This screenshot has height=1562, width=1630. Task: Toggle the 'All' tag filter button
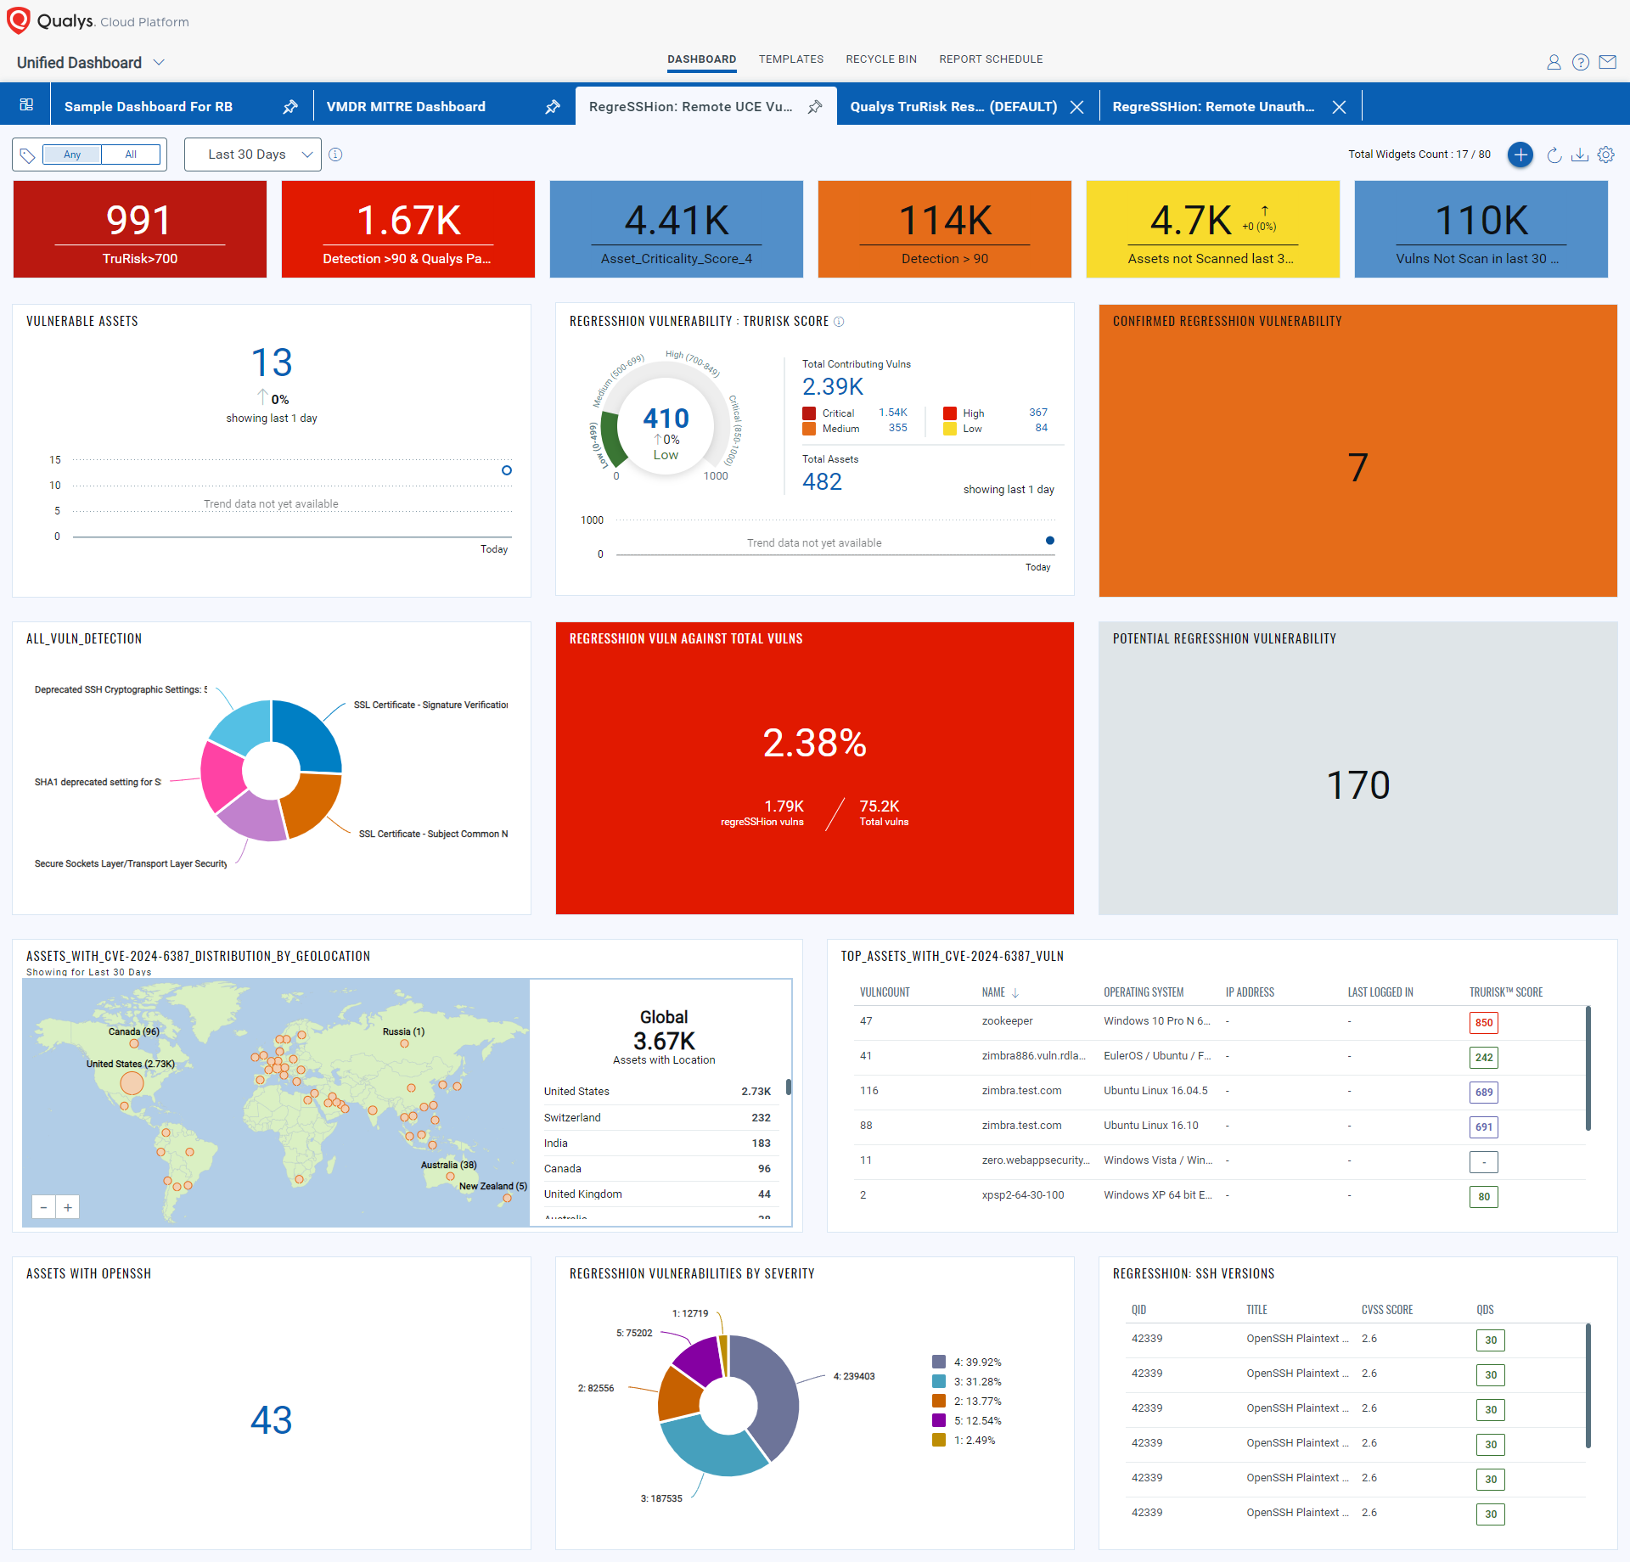(x=131, y=153)
